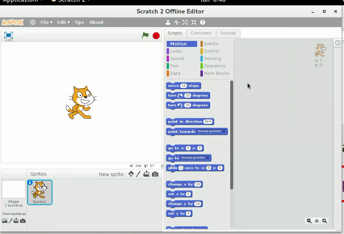Open block help question mark tool
Image resolution: width=344 pixels, height=234 pixels.
tap(202, 22)
